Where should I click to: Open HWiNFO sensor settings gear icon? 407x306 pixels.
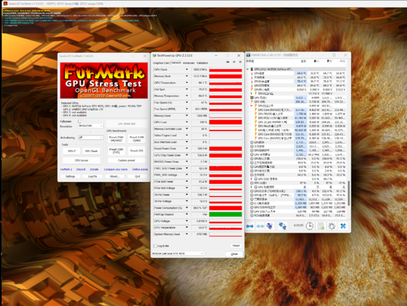click(x=332, y=226)
